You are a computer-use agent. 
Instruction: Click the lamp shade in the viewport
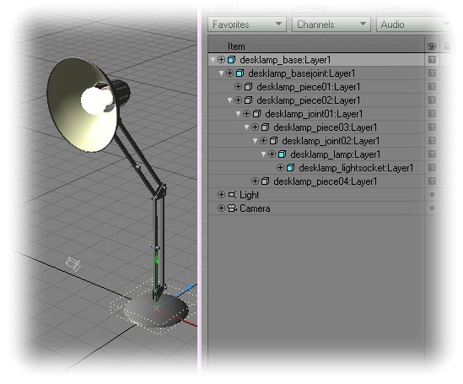82,105
